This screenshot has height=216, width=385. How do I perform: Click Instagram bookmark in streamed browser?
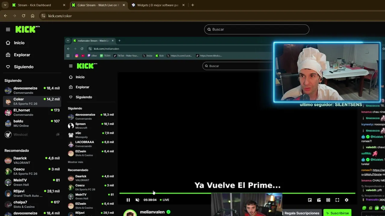point(76,55)
